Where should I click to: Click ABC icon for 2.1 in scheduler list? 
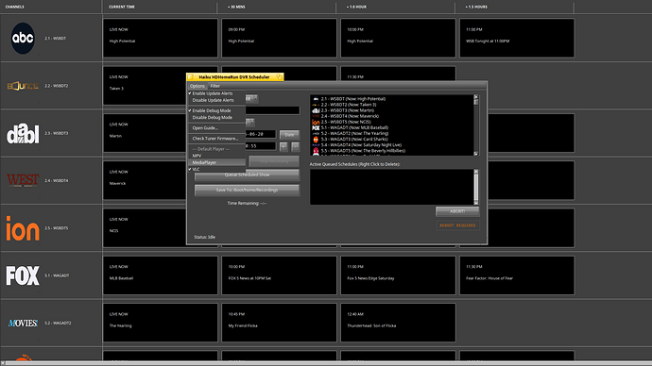pos(316,99)
